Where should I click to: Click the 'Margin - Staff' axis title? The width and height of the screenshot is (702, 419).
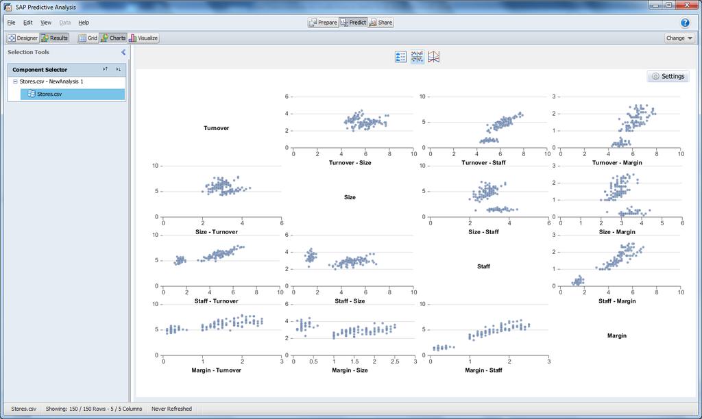coord(483,370)
